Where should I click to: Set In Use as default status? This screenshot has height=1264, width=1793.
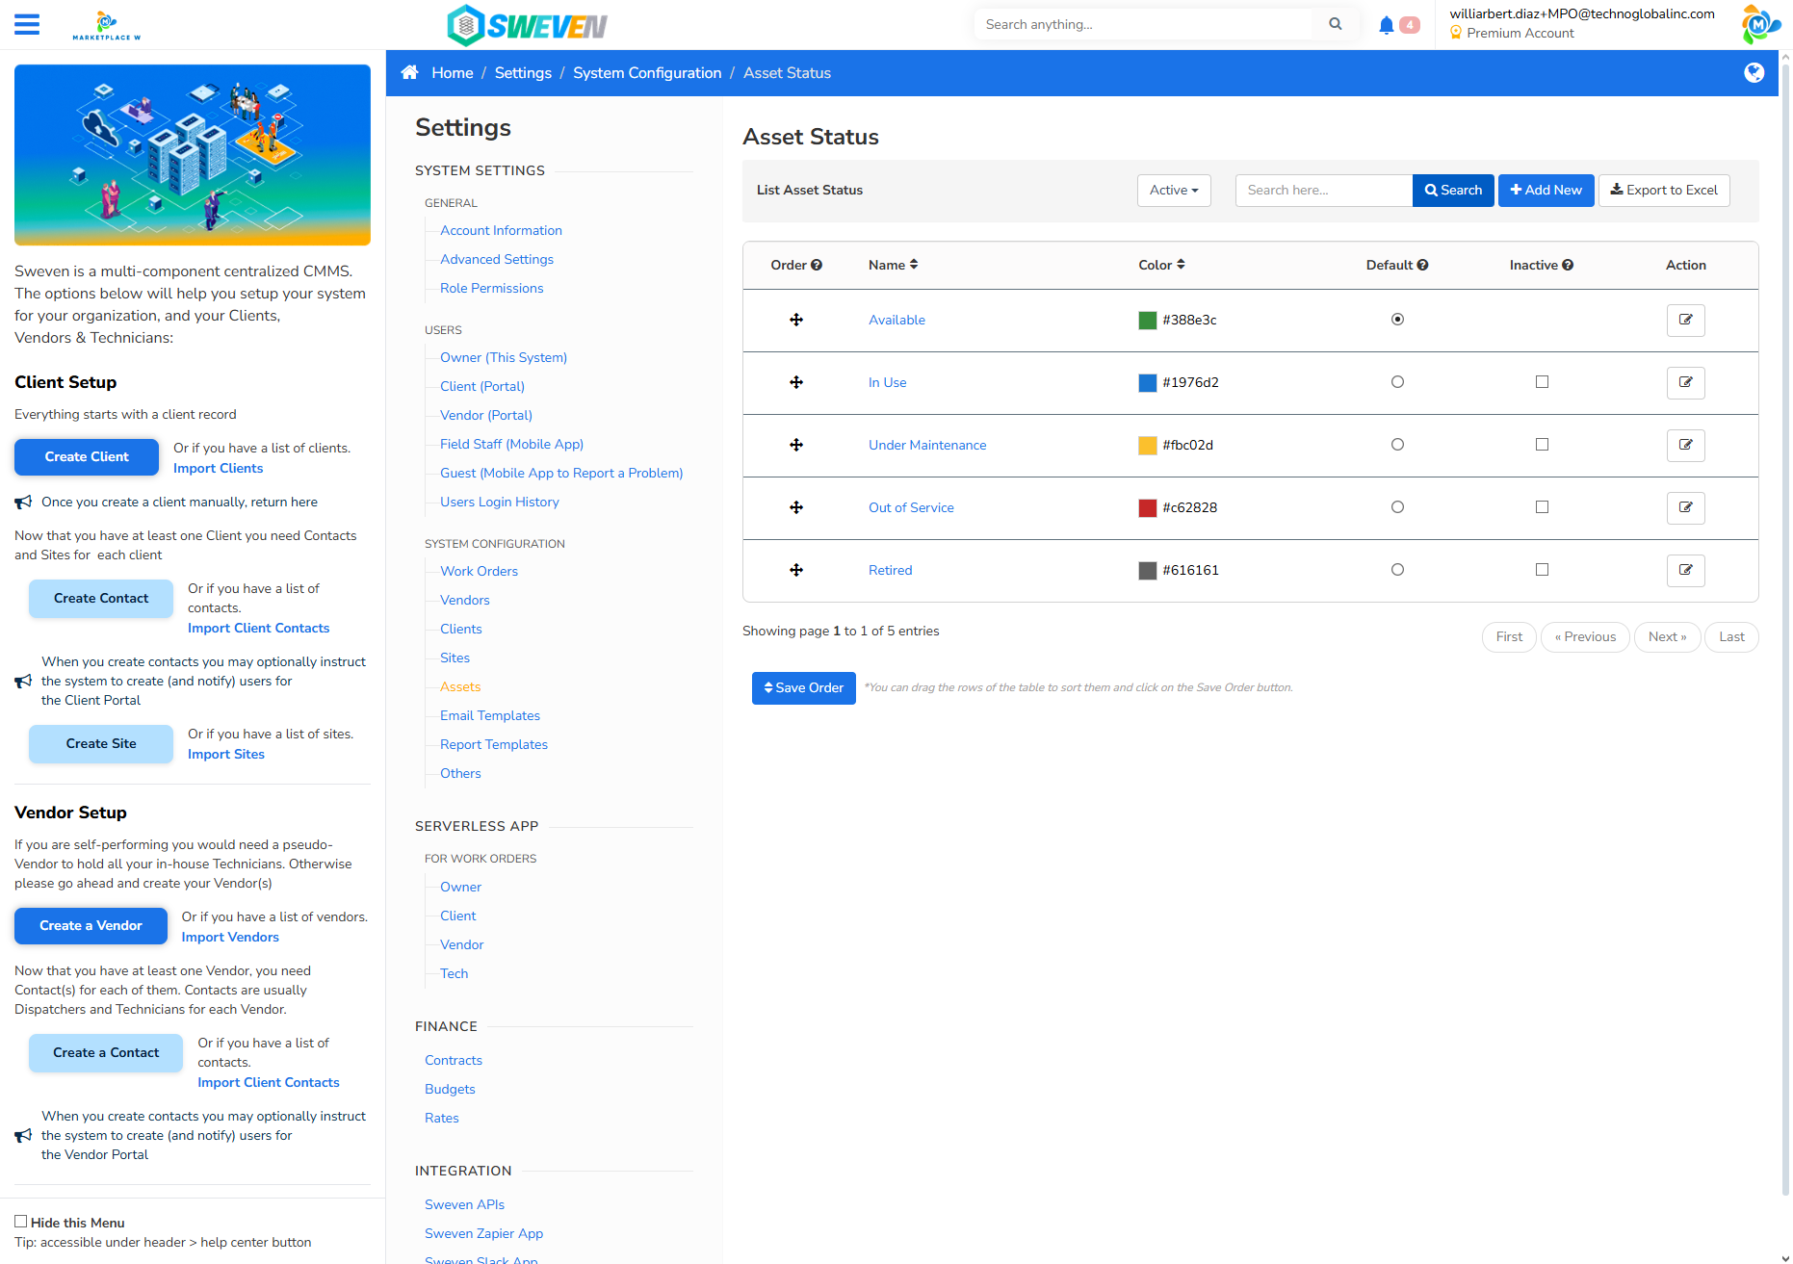tap(1397, 382)
